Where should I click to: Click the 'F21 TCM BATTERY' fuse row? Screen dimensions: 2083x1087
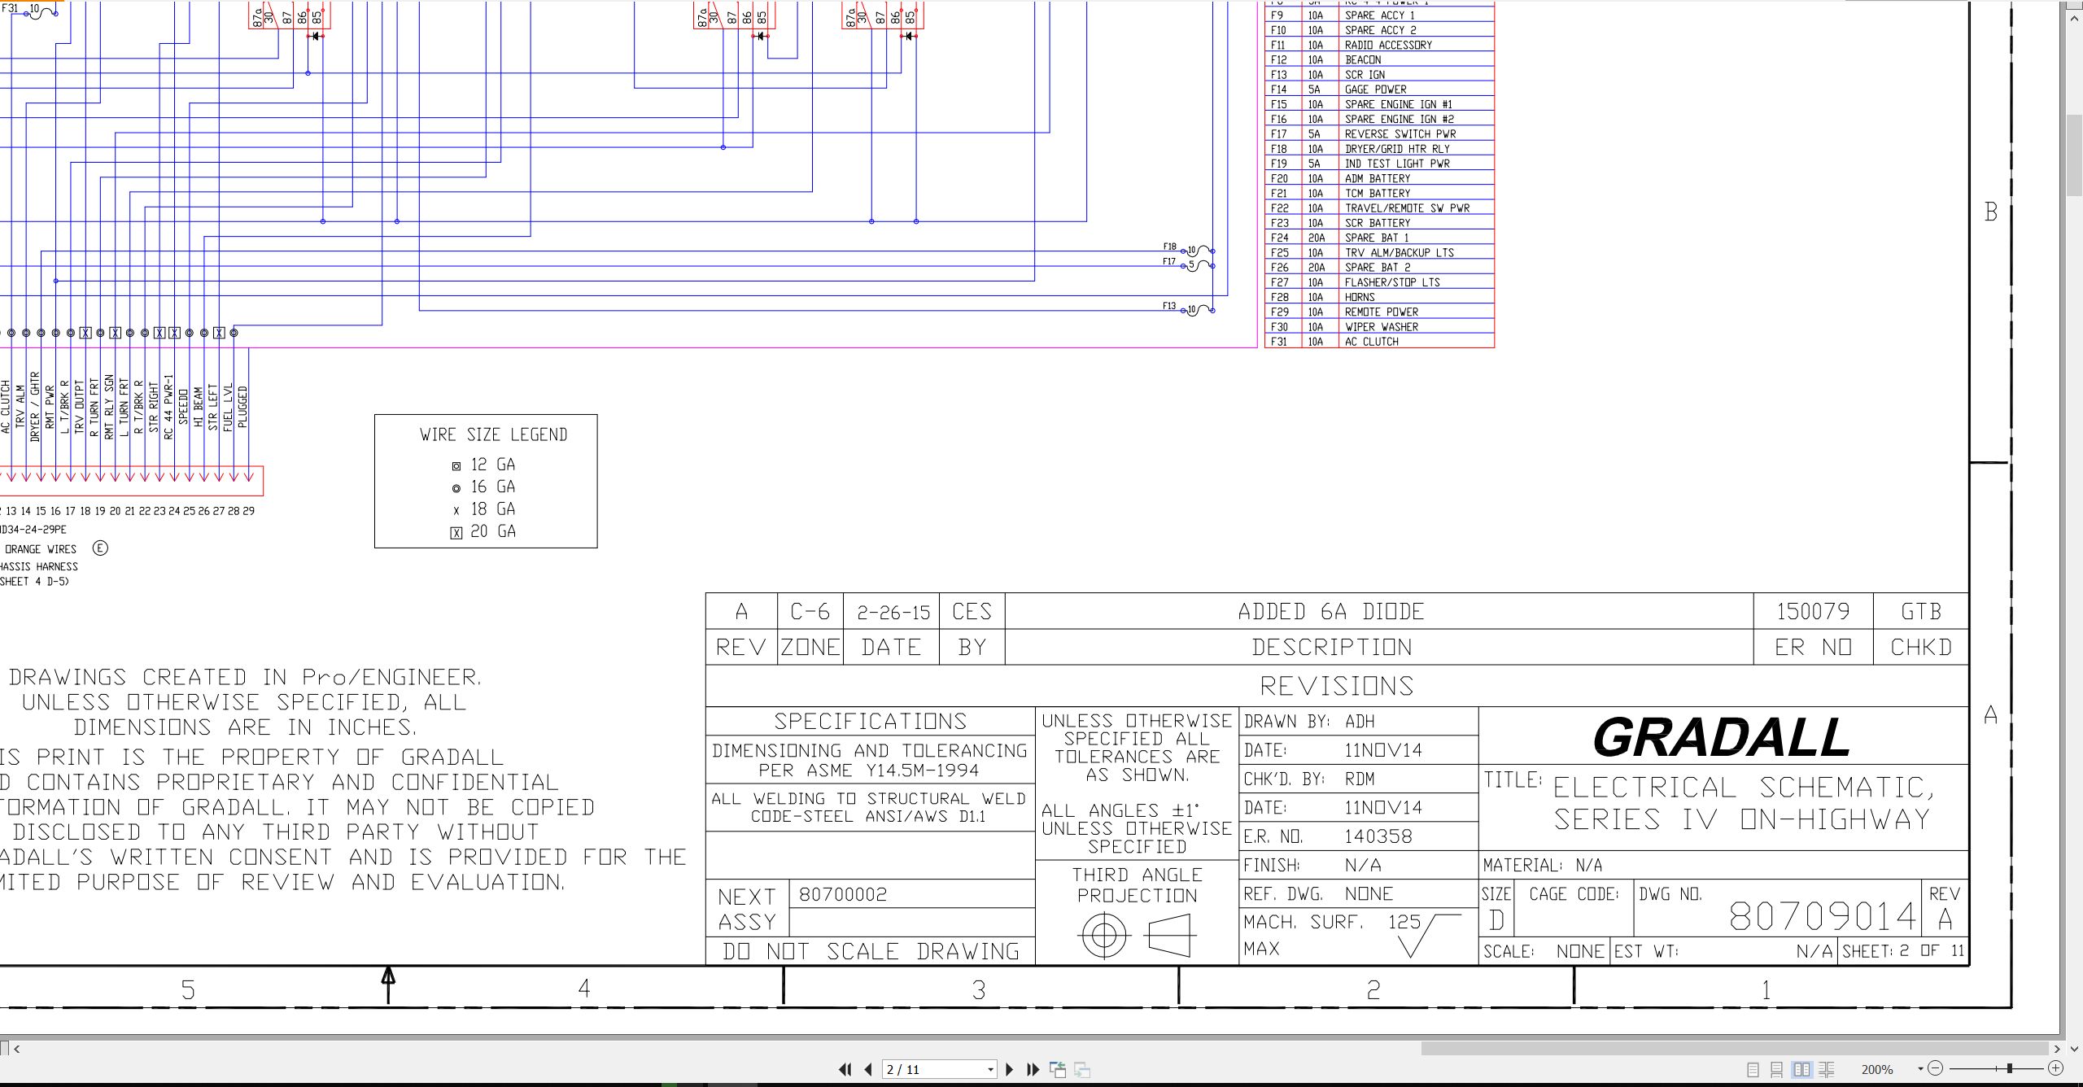(x=1380, y=193)
